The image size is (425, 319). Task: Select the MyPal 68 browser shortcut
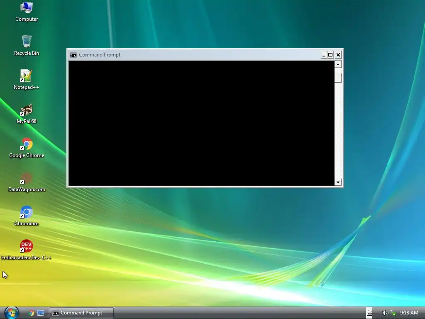[27, 114]
